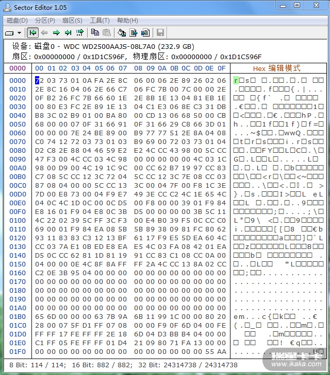The image size is (330, 375).
Task: Click the export sector to file icon
Action: 134,32
